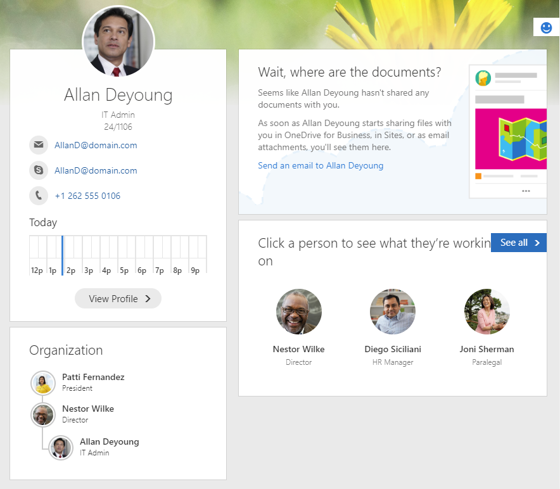The image size is (560, 489).
Task: Open the three-dots menu on document card
Action: [526, 191]
